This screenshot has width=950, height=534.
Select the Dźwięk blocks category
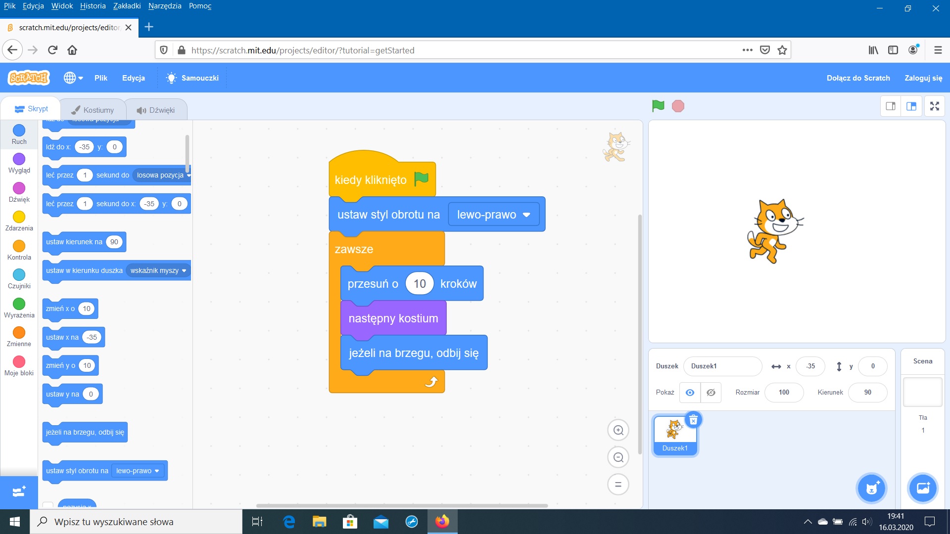pos(19,192)
